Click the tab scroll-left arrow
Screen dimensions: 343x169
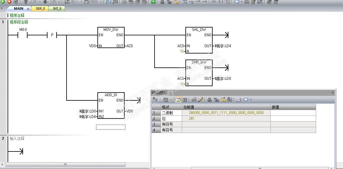2,8
